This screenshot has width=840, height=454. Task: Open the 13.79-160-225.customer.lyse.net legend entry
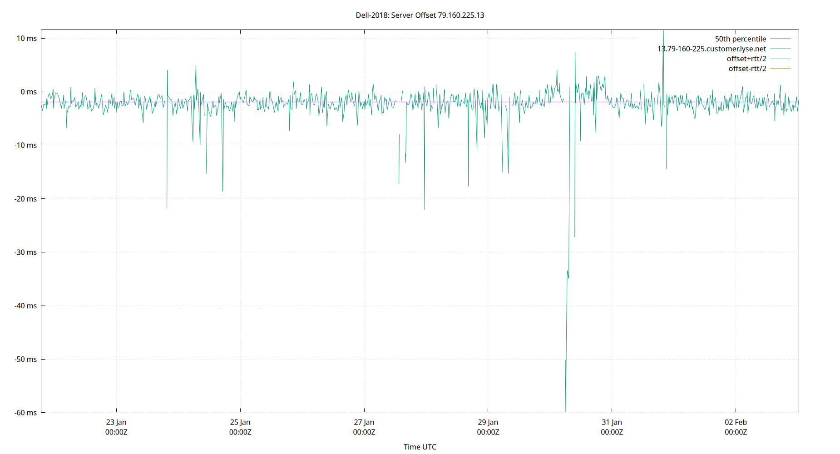[x=711, y=49]
